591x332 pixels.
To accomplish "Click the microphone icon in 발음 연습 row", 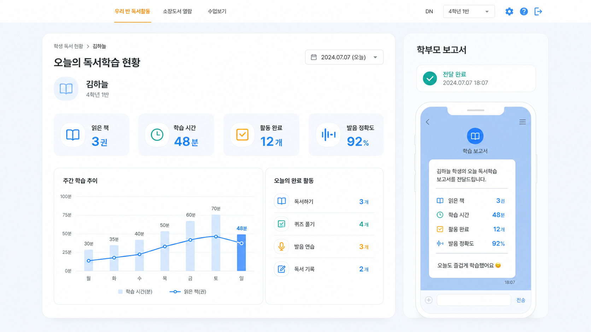I will 281,247.
